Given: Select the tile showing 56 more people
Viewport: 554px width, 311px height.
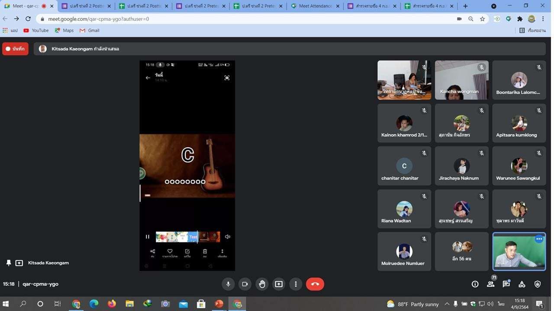Looking at the screenshot, I should click(461, 251).
